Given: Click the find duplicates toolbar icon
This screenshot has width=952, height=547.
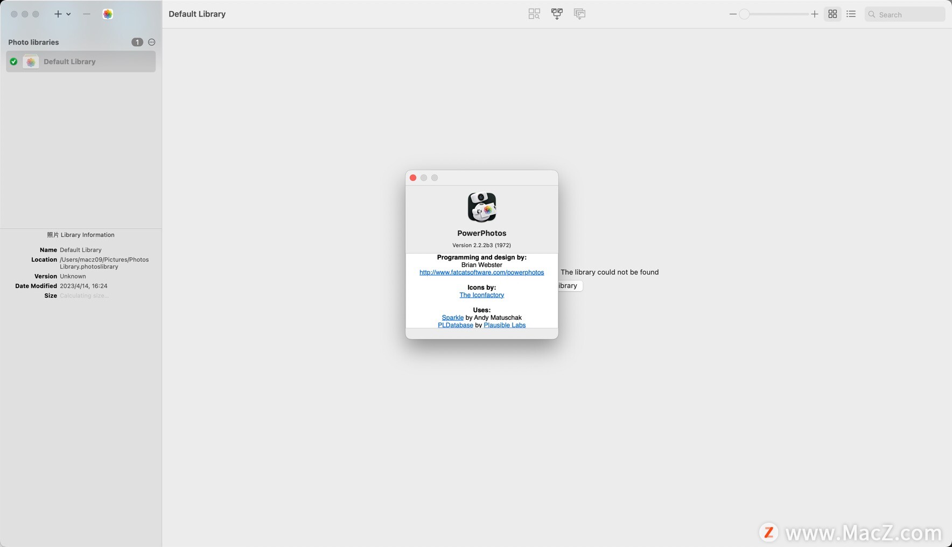Looking at the screenshot, I should (534, 14).
